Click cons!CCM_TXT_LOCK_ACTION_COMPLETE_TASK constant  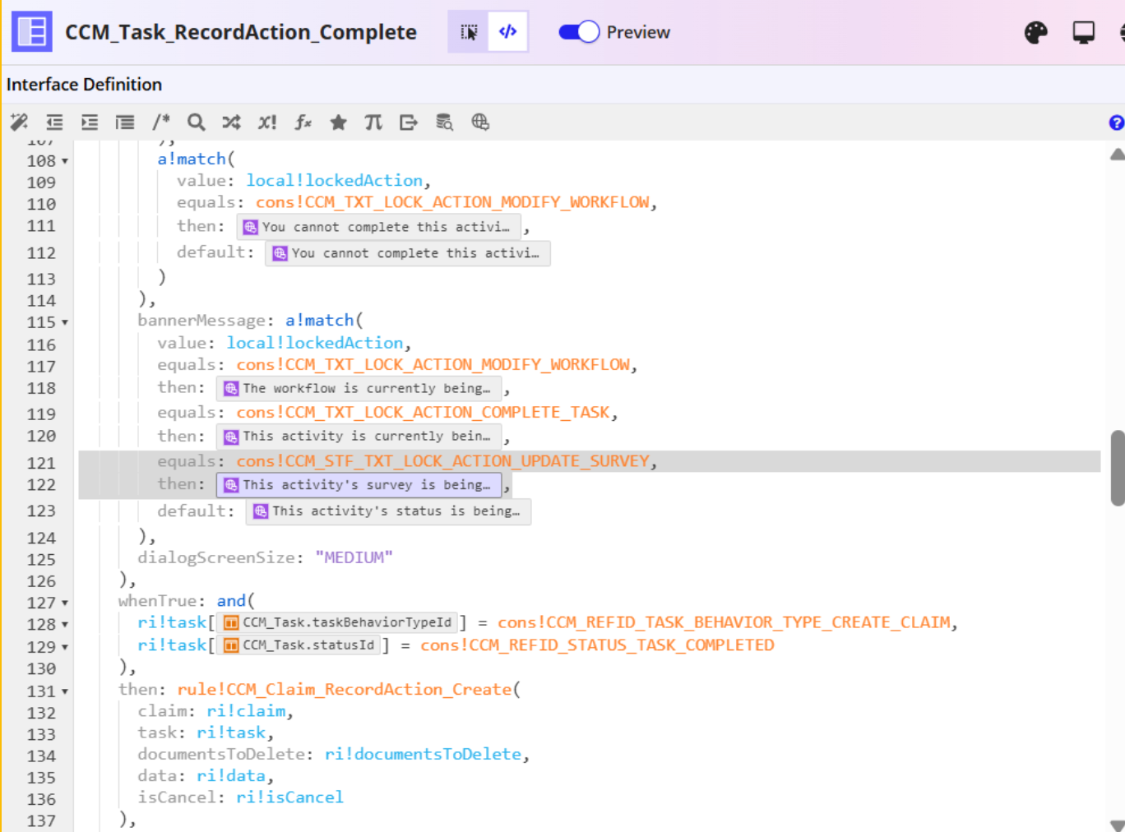click(x=424, y=412)
